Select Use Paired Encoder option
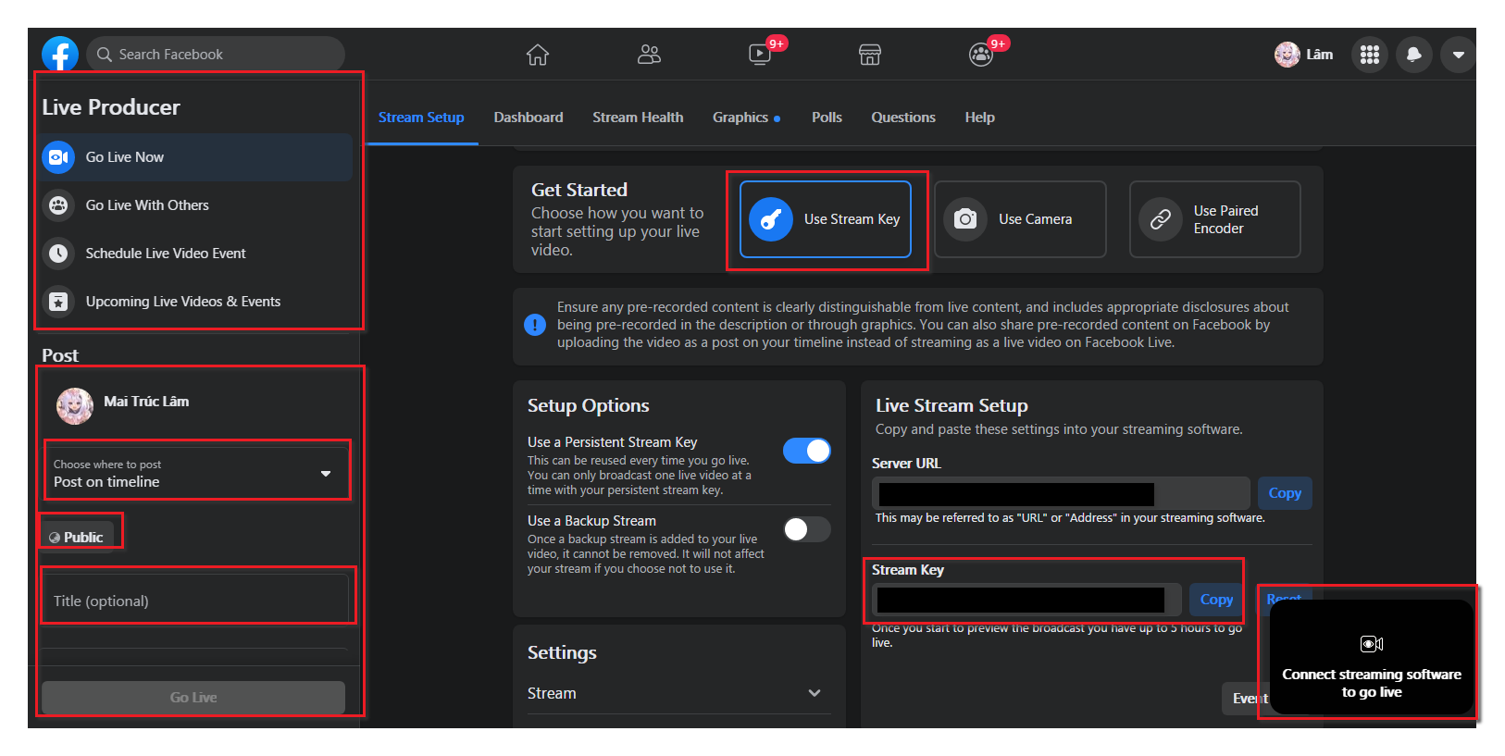1505x756 pixels. click(x=1214, y=219)
